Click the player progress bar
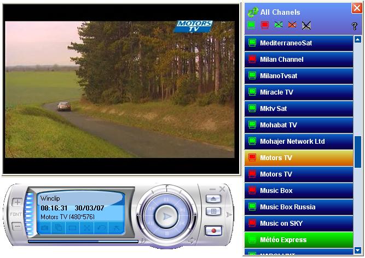Viewport: 365px width, 258px height. (83, 242)
